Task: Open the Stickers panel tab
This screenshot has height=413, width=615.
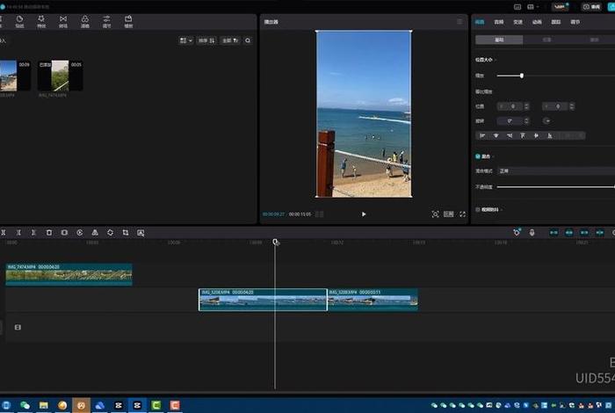Action: (x=19, y=22)
